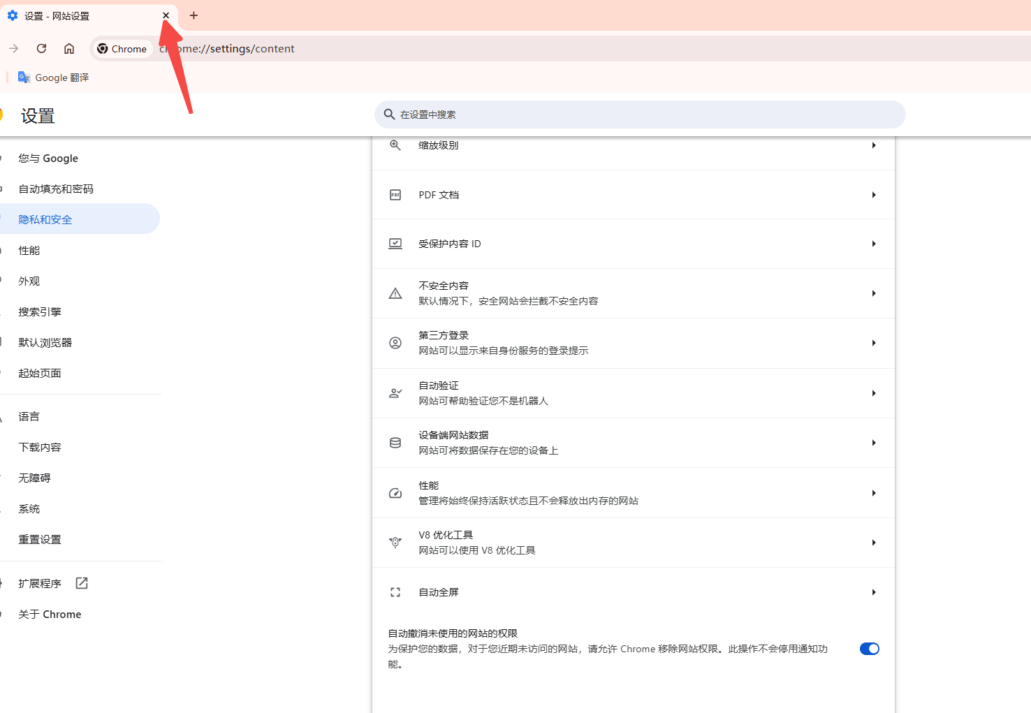Viewport: 1031px width, 713px height.
Task: Open the 不安全内容 setting row
Action: point(634,293)
